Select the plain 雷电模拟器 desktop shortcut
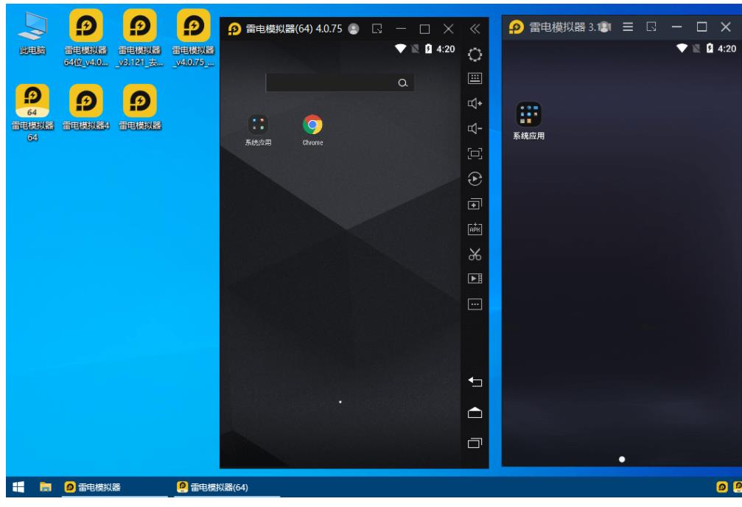The height and width of the screenshot is (507, 742). [x=139, y=107]
